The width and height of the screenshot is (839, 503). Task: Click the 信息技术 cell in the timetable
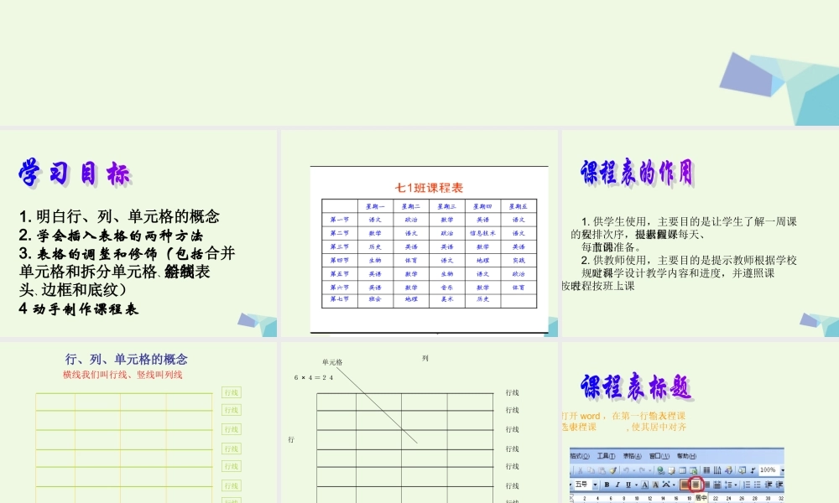pyautogui.click(x=482, y=233)
